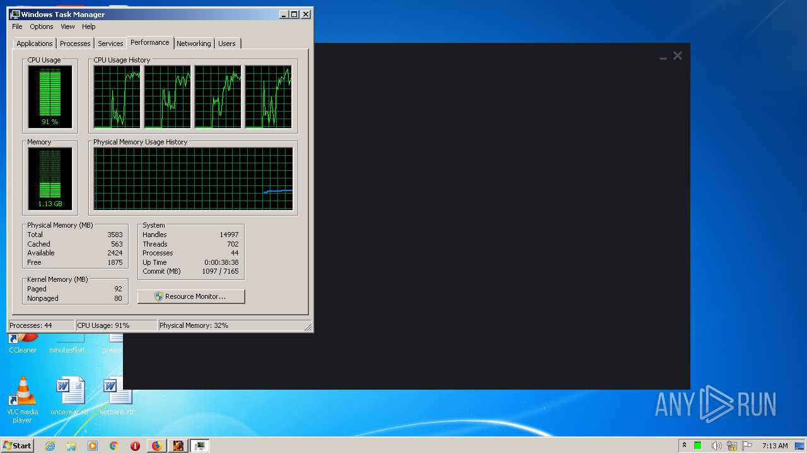807x454 pixels.
Task: Close the Windows Task Manager window
Action: (x=306, y=14)
